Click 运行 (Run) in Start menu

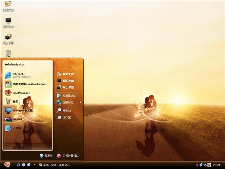click(x=67, y=117)
